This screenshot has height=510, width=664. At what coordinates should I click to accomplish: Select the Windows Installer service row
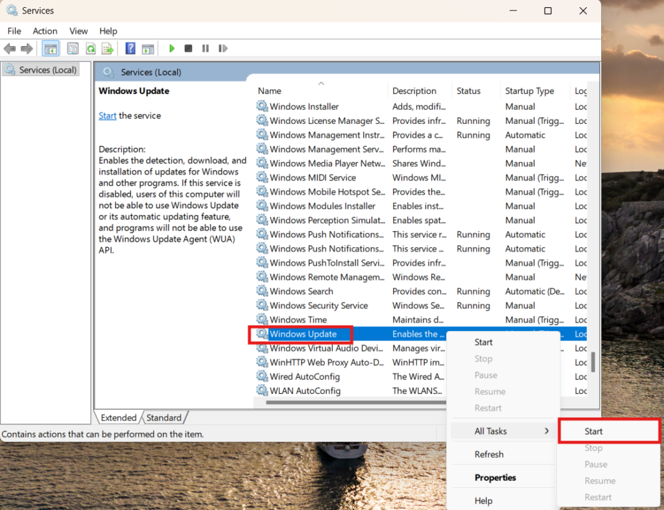[x=420, y=106]
